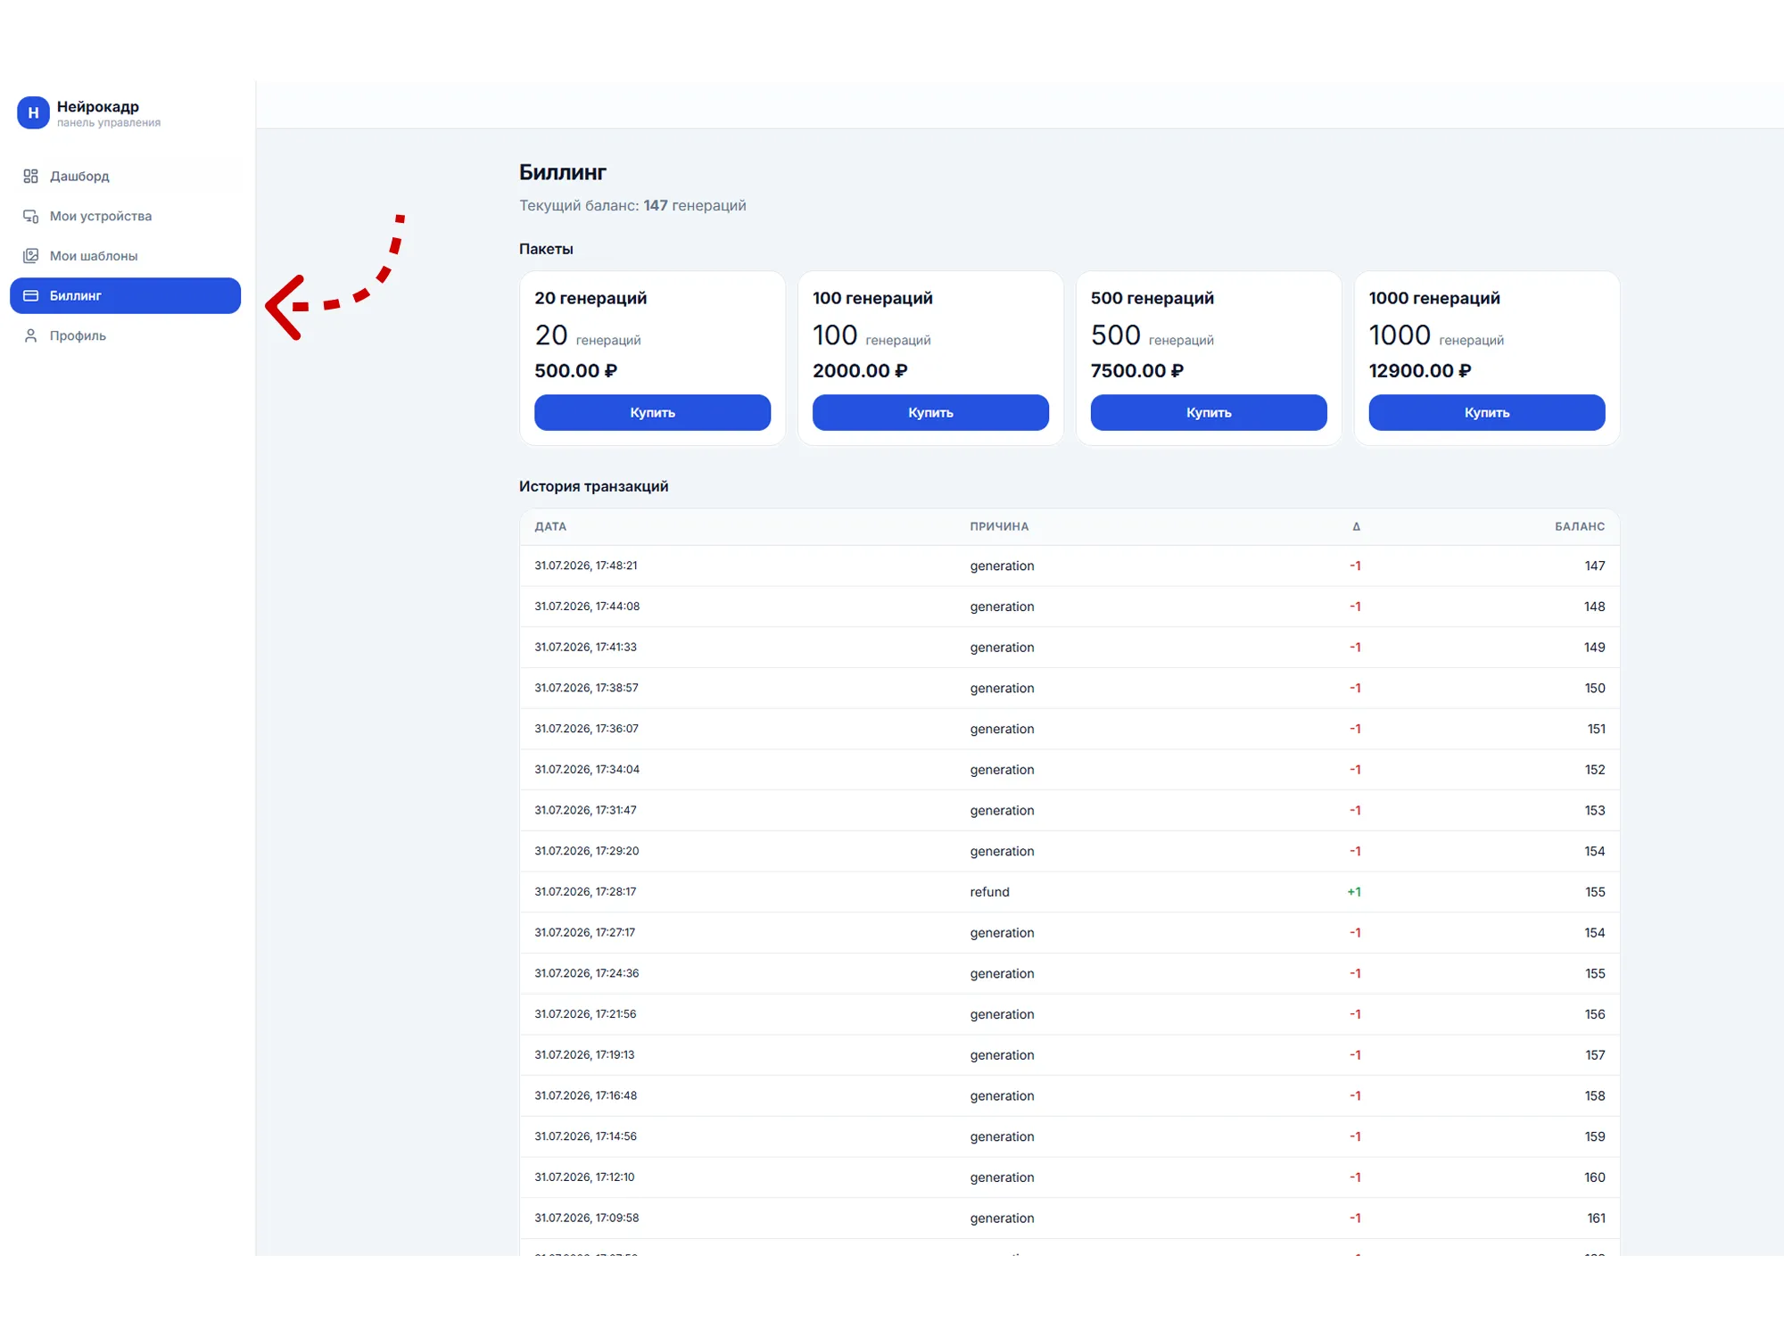
Task: Click the balance value 148
Action: (1594, 607)
